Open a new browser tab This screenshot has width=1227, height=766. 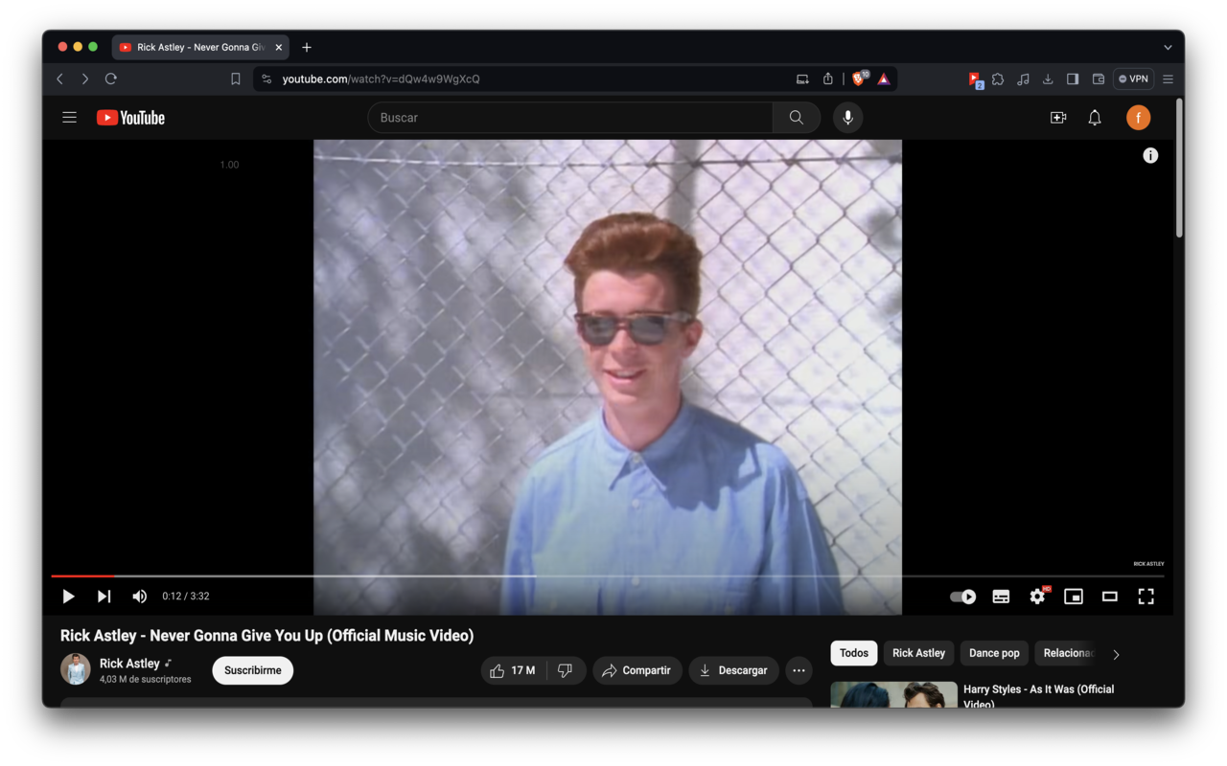pos(307,47)
